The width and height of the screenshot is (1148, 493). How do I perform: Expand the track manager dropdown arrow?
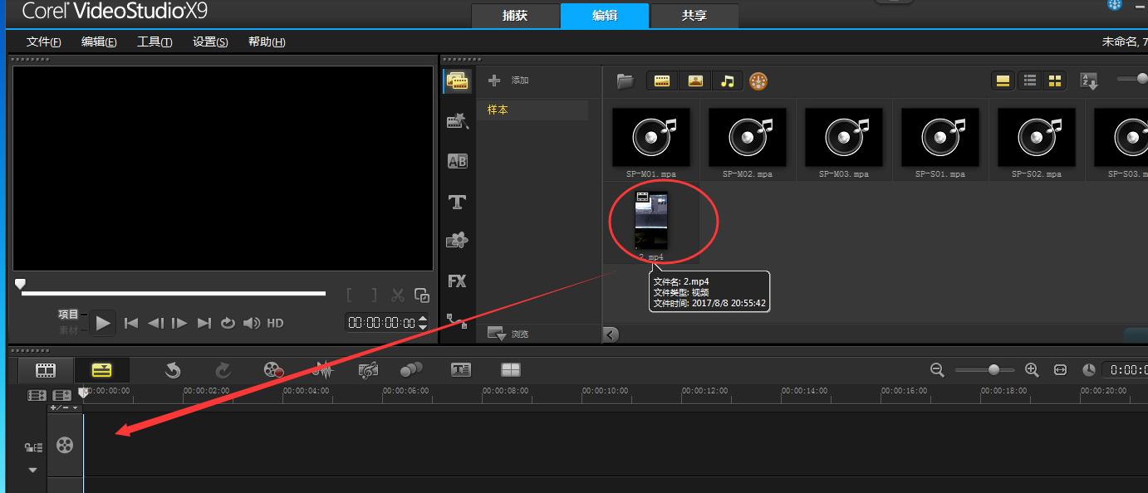[32, 470]
